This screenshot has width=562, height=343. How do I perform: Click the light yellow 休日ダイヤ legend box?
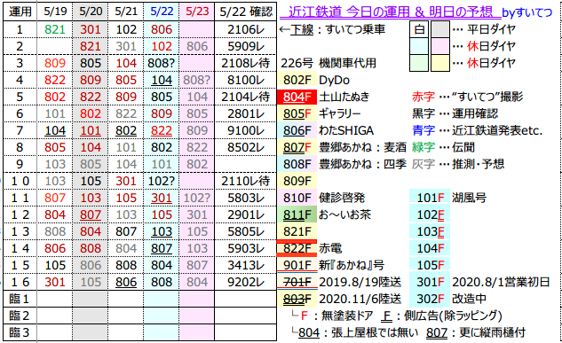pyautogui.click(x=440, y=63)
